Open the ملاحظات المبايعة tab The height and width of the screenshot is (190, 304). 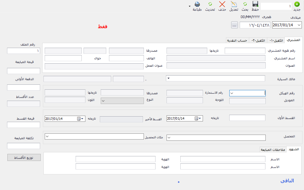click(273, 150)
